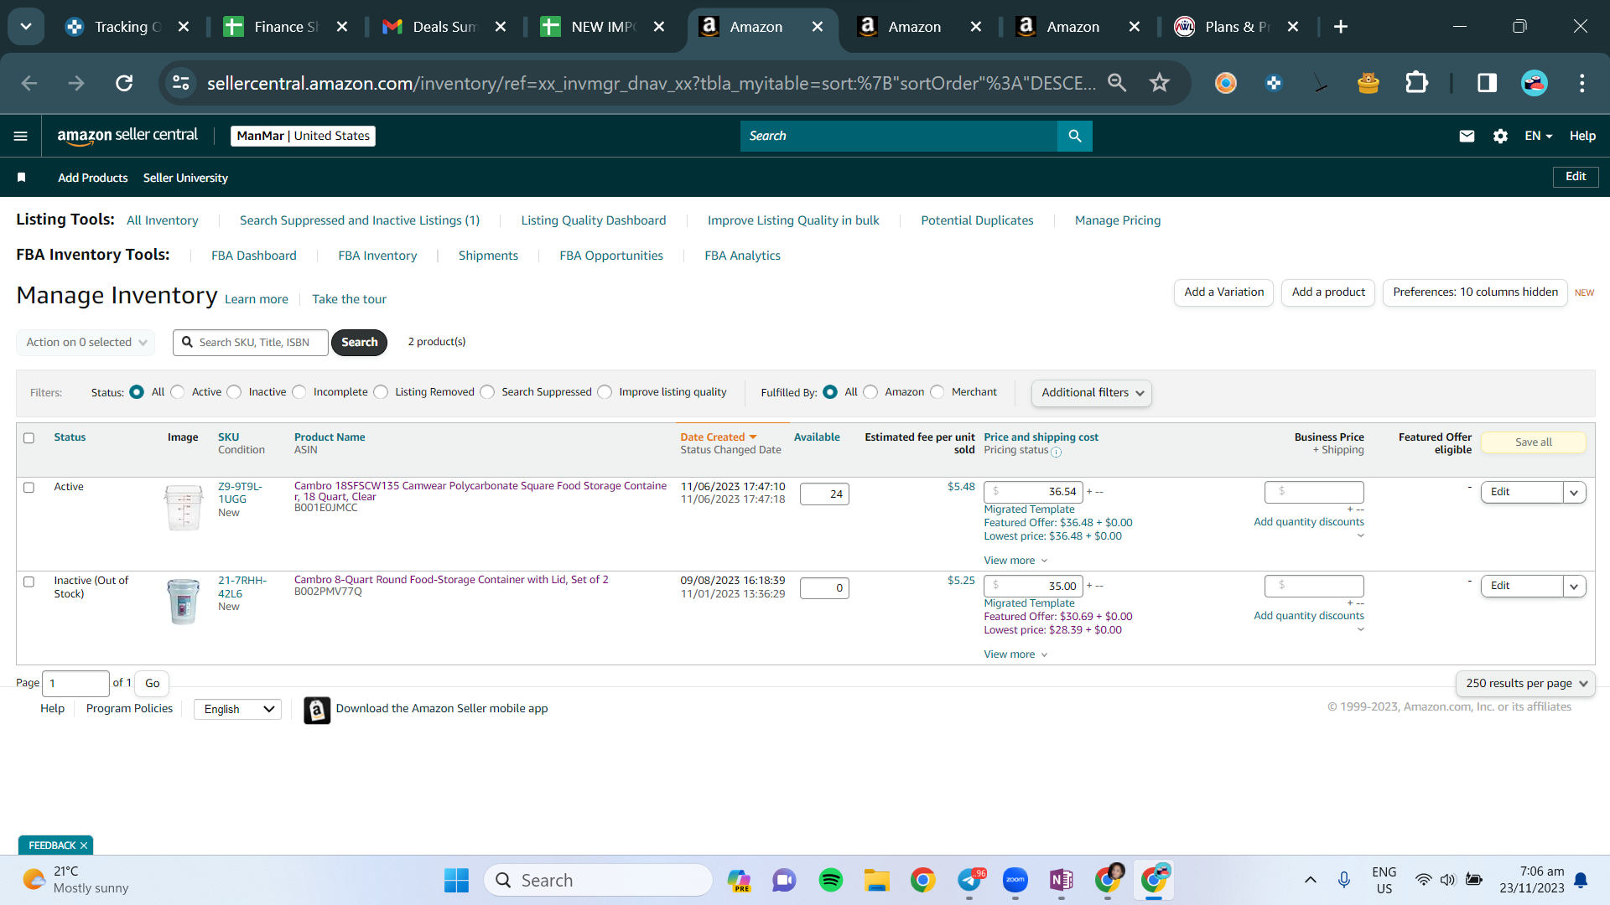1610x905 pixels.
Task: Tick the select-all checkbox in table header
Action: 29,438
